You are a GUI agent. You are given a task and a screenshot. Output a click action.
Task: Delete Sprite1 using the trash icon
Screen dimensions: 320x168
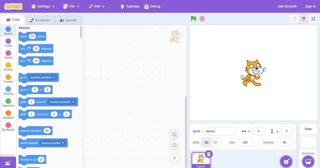pos(209,154)
